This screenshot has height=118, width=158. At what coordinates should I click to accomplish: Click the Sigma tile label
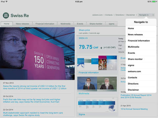(x=82, y=114)
